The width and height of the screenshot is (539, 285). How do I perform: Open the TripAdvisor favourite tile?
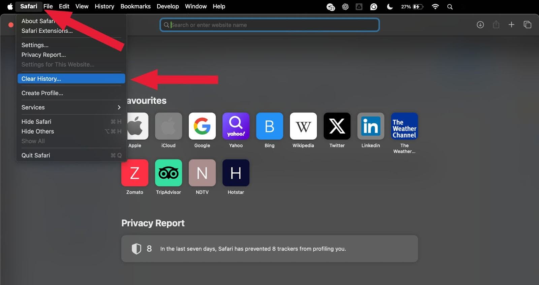click(168, 173)
